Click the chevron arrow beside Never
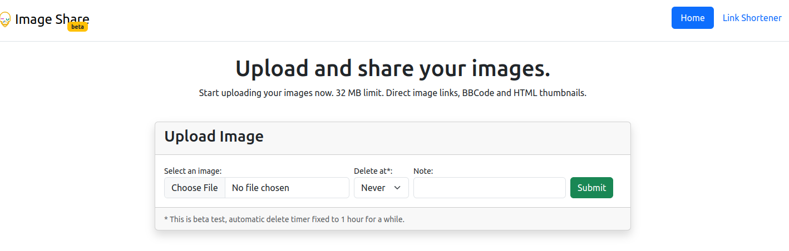Screen dimensions: 789x251 click(x=397, y=188)
